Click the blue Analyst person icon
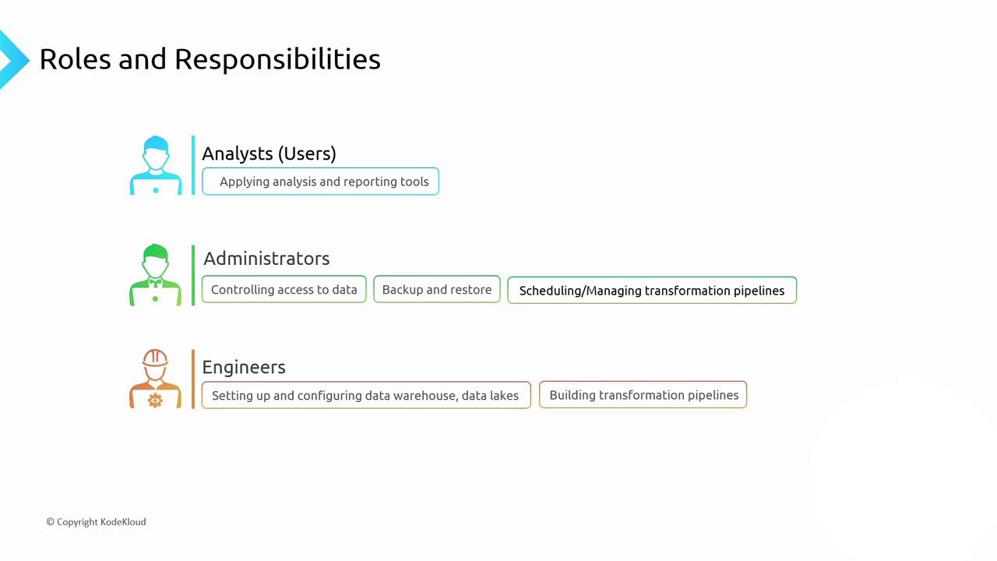The image size is (997, 561). (x=156, y=165)
